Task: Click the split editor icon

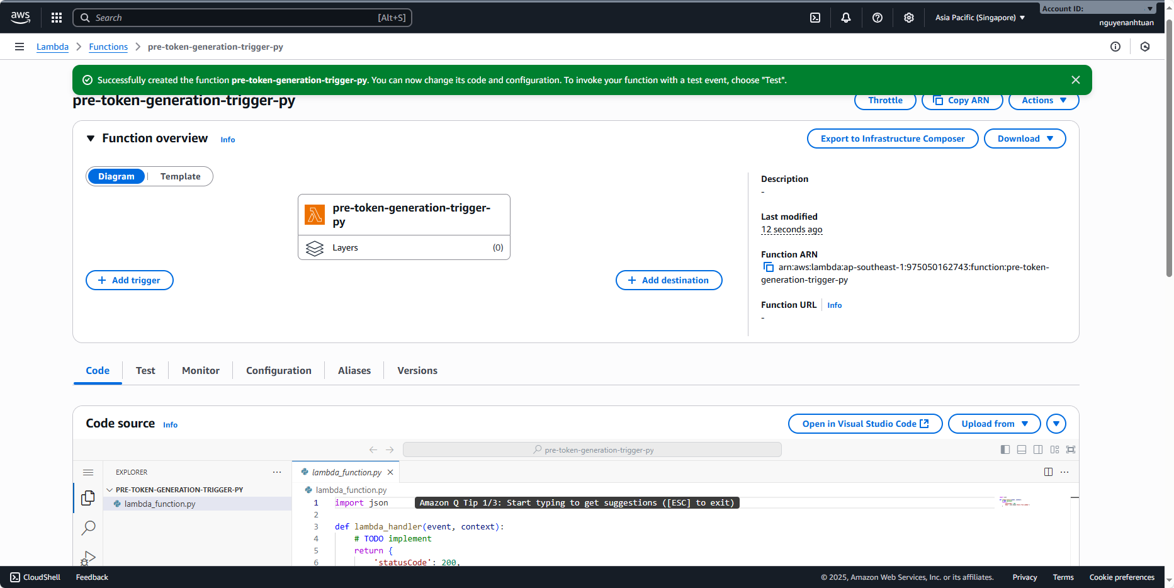Action: click(1048, 472)
